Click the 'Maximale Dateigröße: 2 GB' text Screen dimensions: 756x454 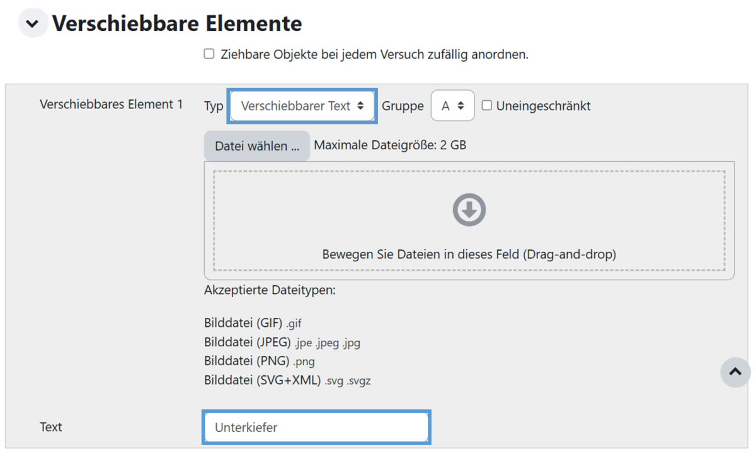tap(390, 145)
